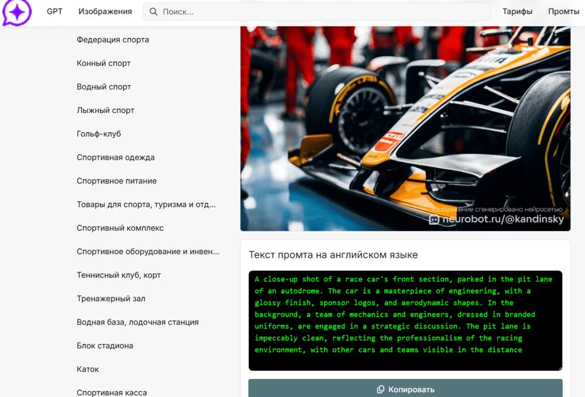Screen dimensions: 585x397
Task: Select the Теннисный клуб, корт link
Action: 119,275
